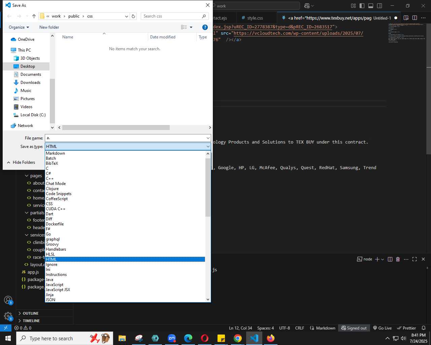Open the Help question mark icon
This screenshot has width=431, height=345.
click(x=205, y=27)
